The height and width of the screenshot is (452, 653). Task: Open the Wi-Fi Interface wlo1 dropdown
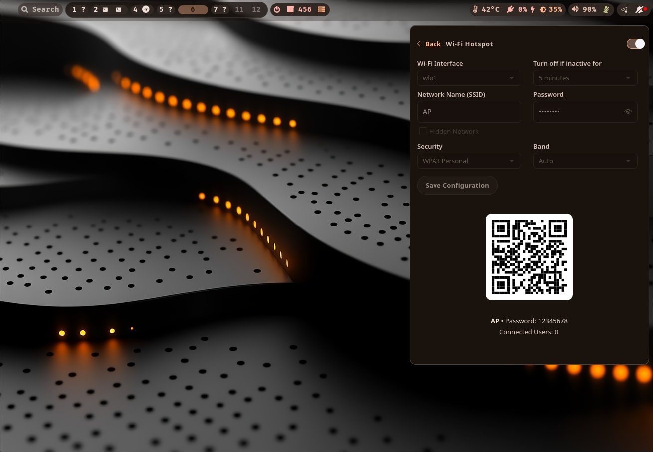coord(469,78)
